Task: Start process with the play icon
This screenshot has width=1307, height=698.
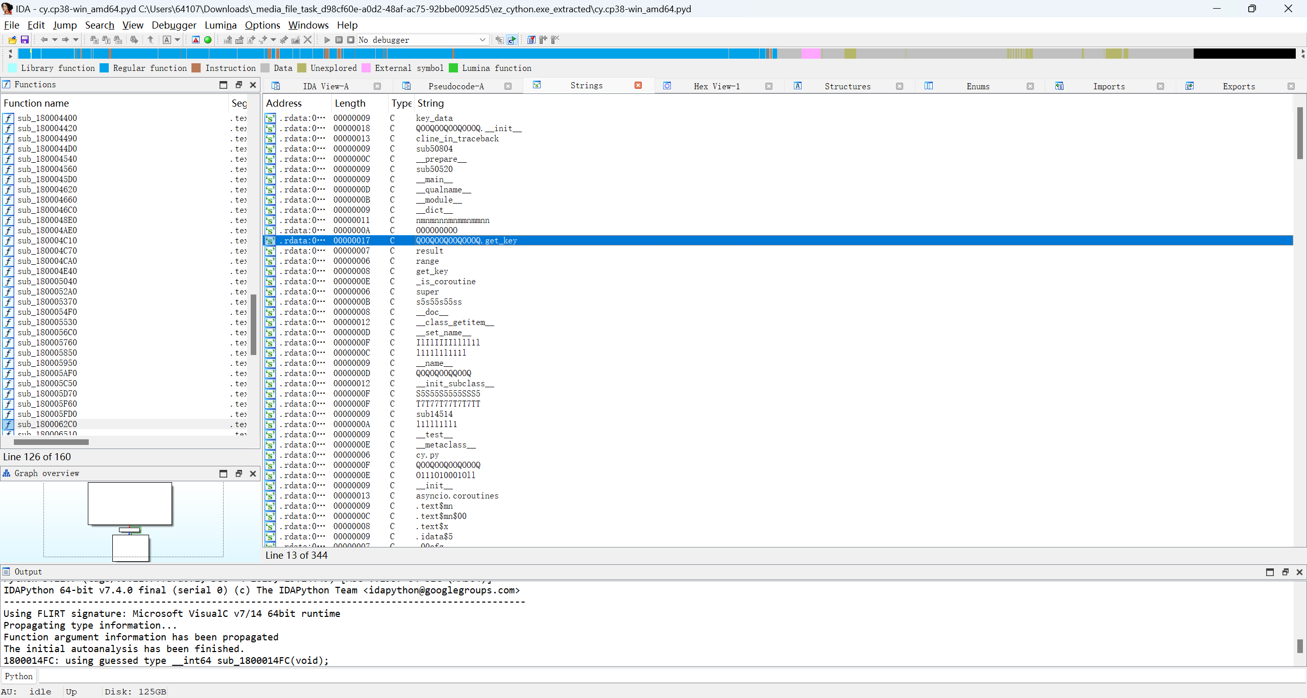Action: (x=327, y=40)
